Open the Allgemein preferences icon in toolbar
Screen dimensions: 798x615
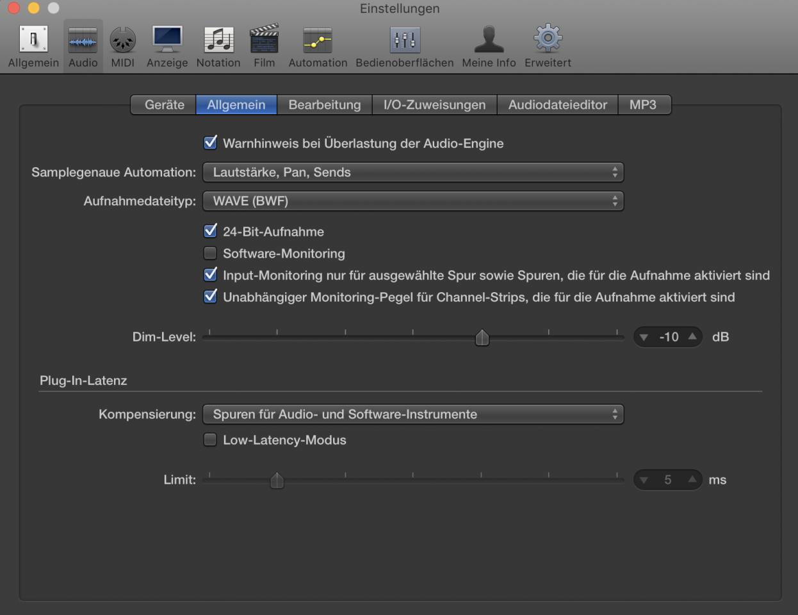coord(33,40)
